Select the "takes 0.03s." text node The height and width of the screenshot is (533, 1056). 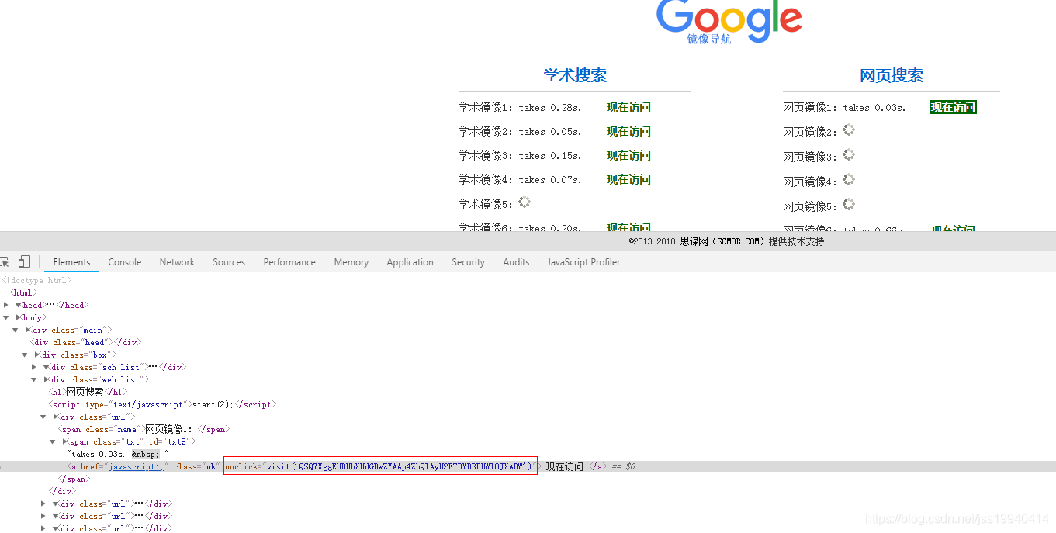click(118, 454)
